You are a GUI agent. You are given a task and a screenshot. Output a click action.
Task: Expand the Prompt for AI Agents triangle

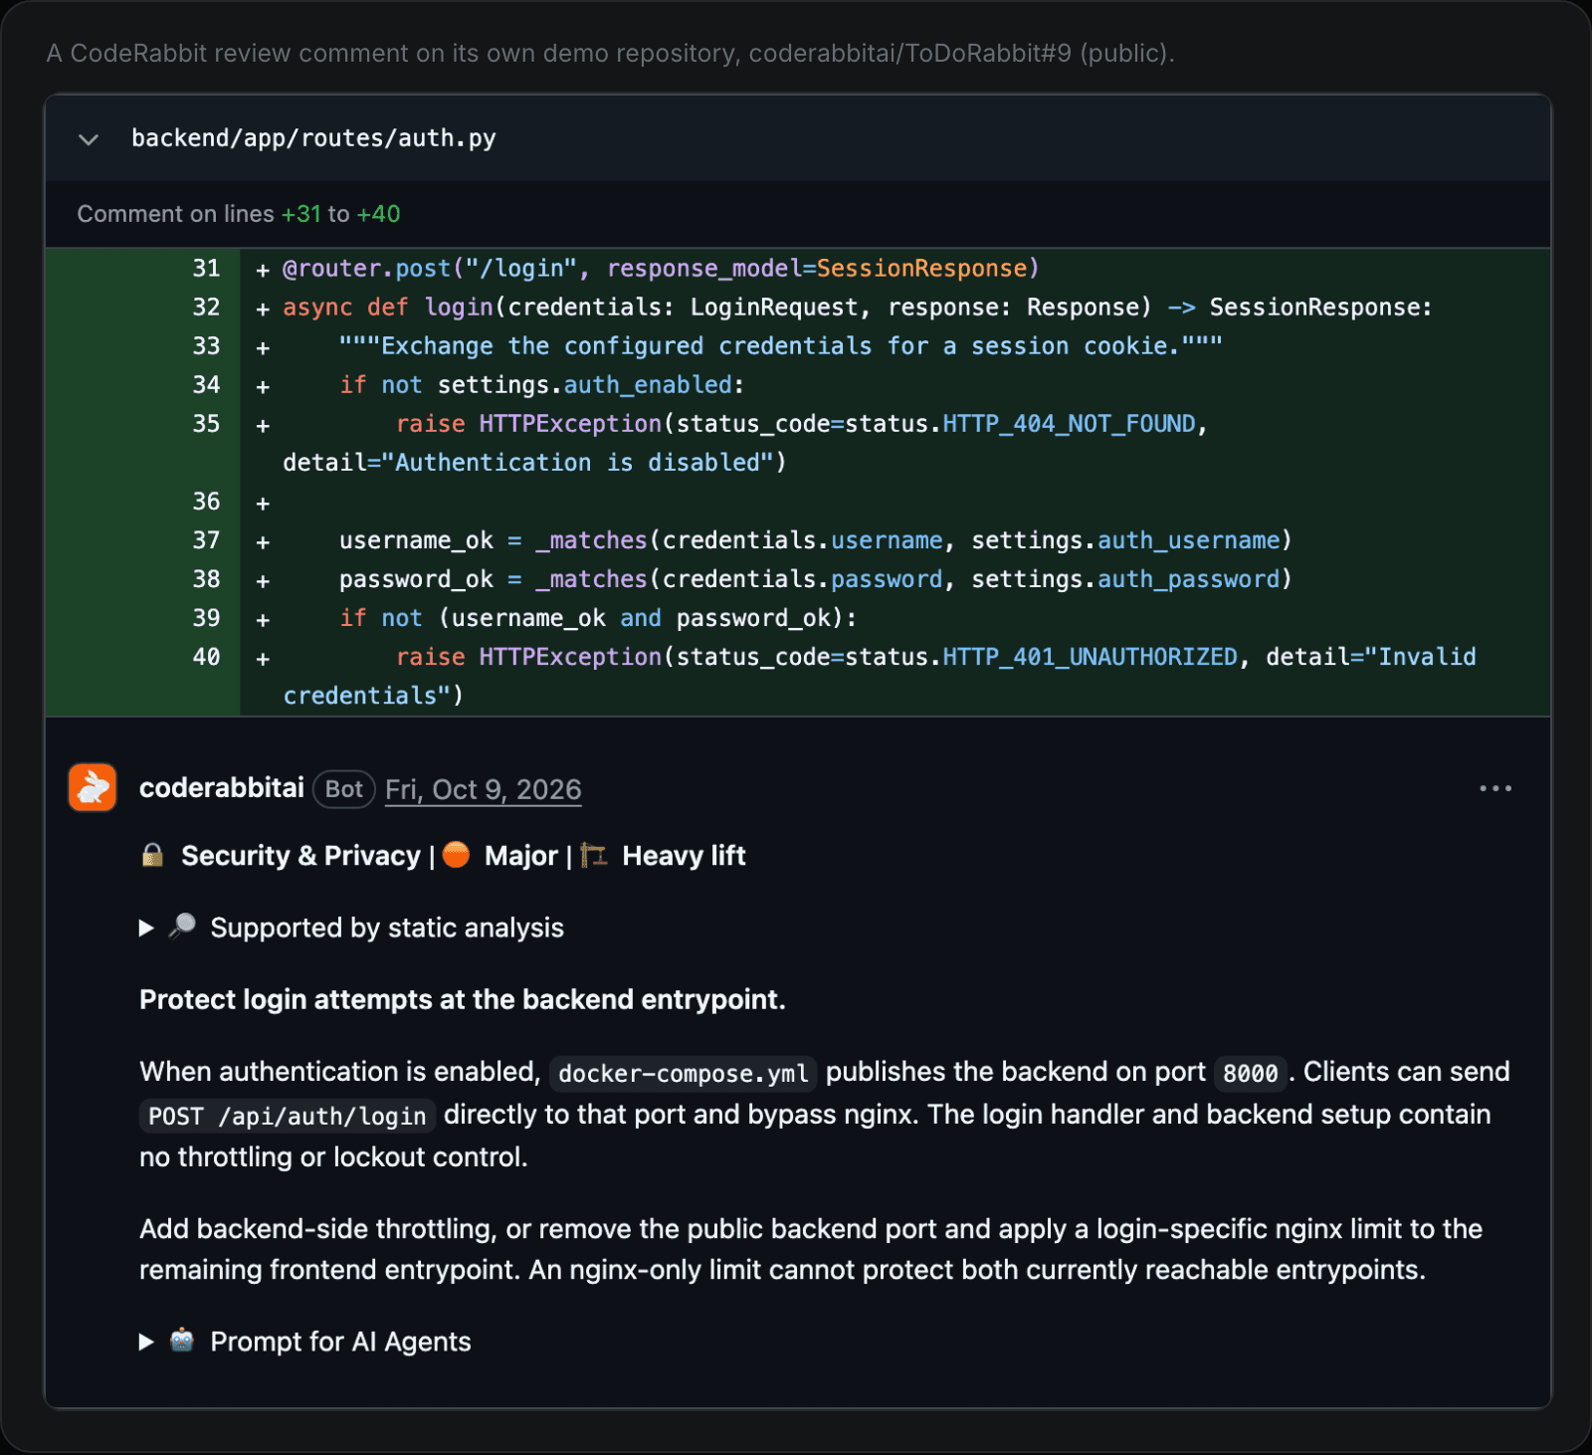tap(146, 1342)
